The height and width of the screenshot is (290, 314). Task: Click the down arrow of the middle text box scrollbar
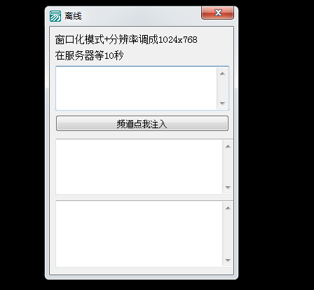coord(228,187)
